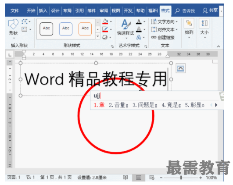The width and height of the screenshot is (233, 185).
Task: Click the Create Link button
Action: 163,37
